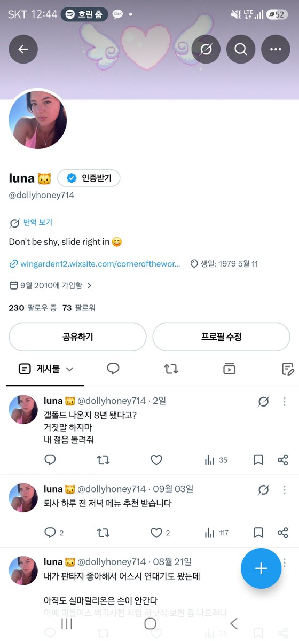Expand the 9월 2010에 가입함 chevron
This screenshot has height=641, width=299.
[x=89, y=285]
